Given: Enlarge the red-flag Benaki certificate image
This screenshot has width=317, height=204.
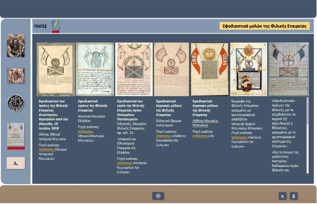Looking at the screenshot, I should coord(209,69).
